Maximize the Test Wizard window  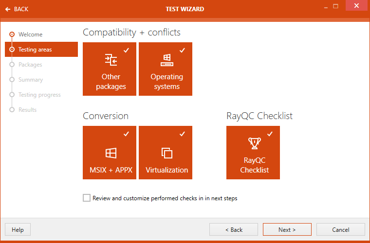(x=336, y=6)
